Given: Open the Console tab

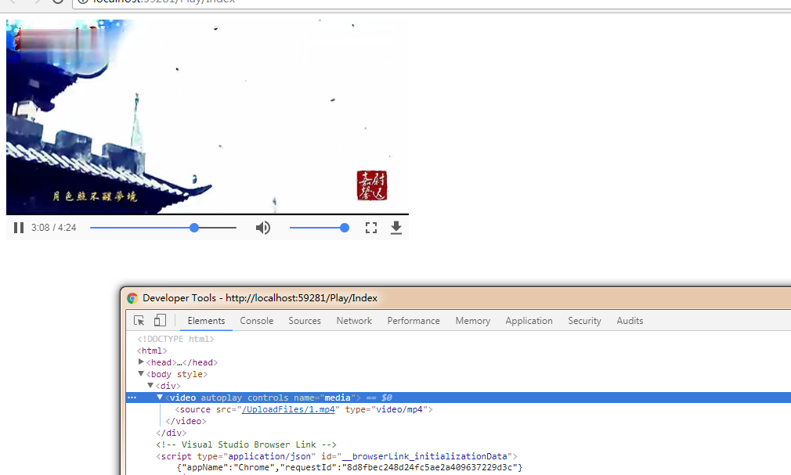Looking at the screenshot, I should (257, 321).
